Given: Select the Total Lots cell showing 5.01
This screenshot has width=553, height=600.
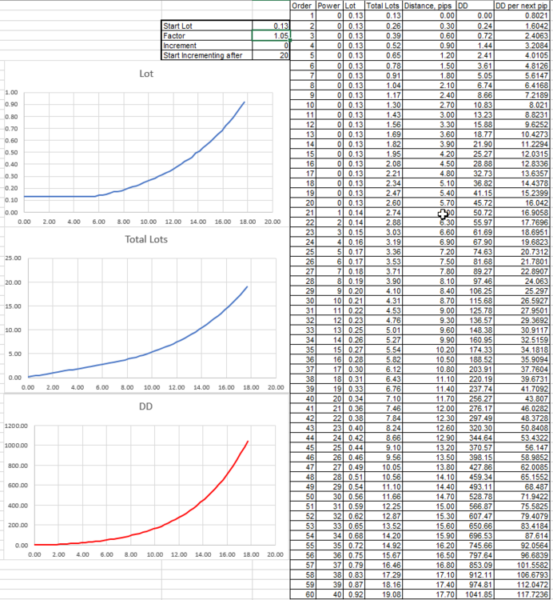Looking at the screenshot, I should click(384, 330).
